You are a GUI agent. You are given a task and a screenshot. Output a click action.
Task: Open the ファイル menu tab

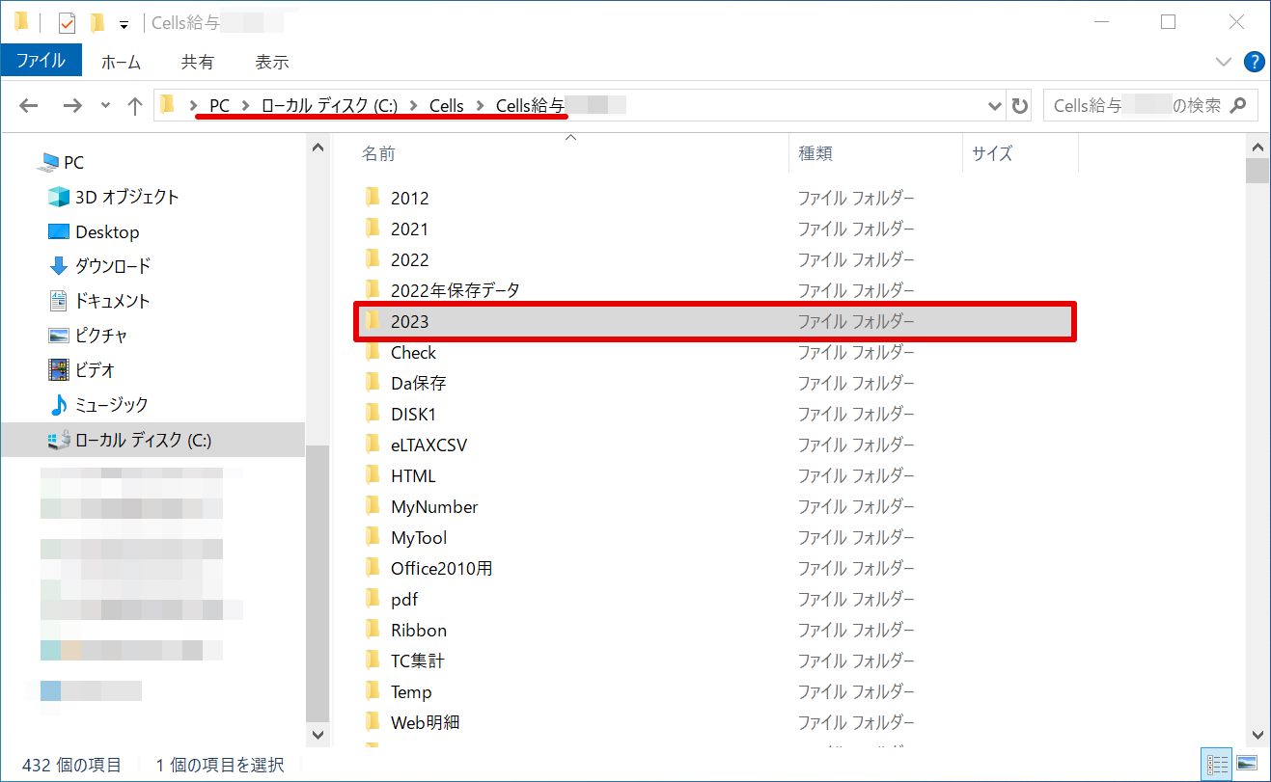coord(41,61)
